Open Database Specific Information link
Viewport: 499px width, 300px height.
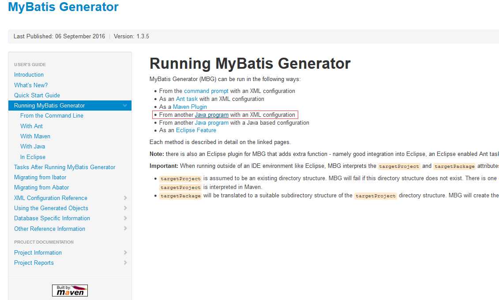click(52, 219)
